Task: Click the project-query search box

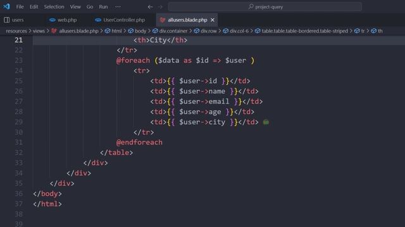Action: point(265,7)
